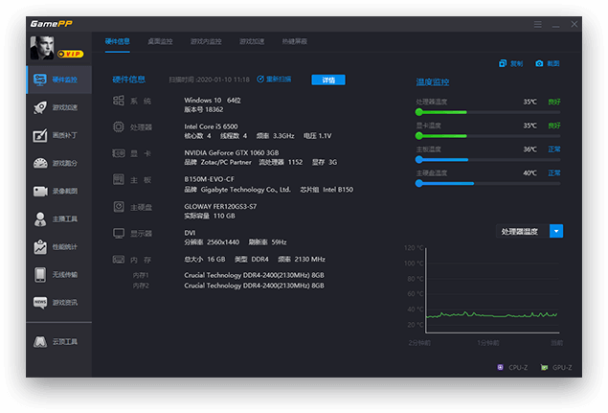
Task: Switch to the 桌面监控 tab
Action: [161, 42]
